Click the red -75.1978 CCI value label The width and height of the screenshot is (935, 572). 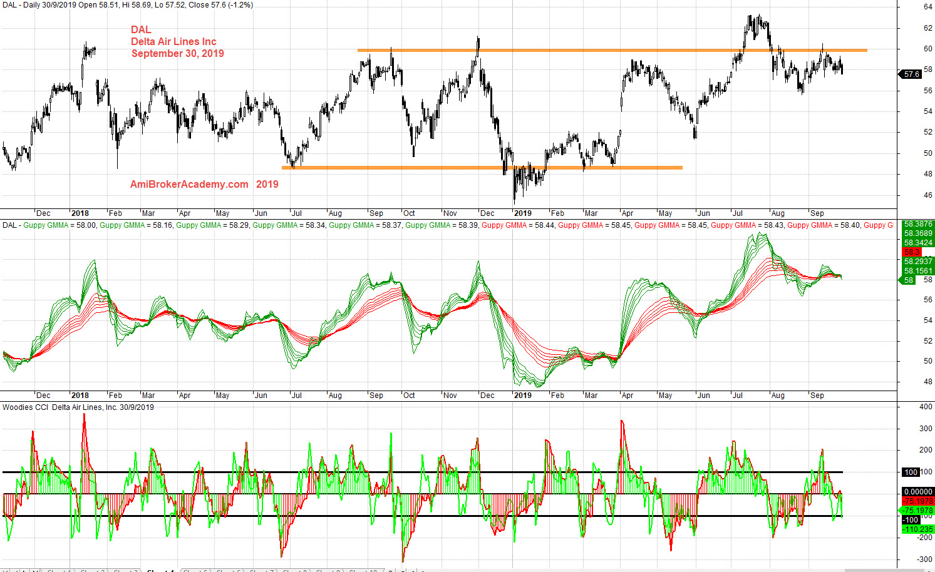click(917, 501)
